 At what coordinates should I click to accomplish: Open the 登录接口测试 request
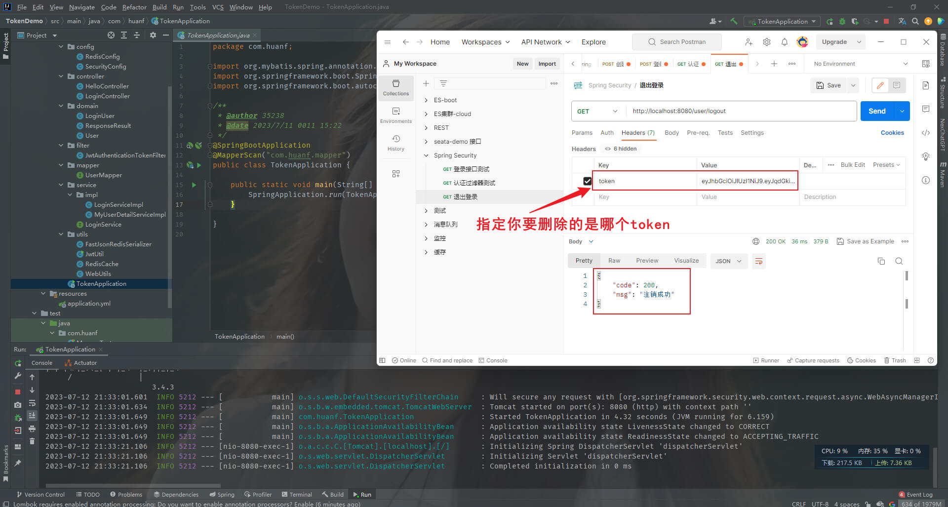coord(466,169)
